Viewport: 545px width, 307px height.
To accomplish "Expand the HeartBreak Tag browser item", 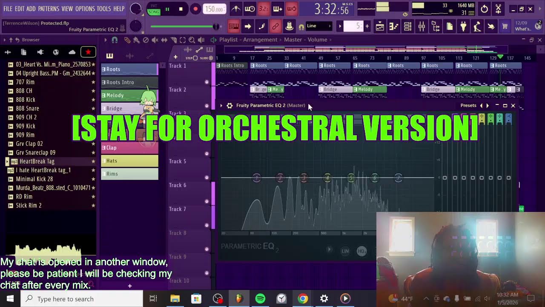I will tap(7, 162).
